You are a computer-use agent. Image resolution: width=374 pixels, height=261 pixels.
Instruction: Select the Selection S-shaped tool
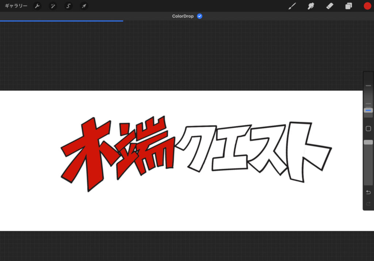coord(68,6)
